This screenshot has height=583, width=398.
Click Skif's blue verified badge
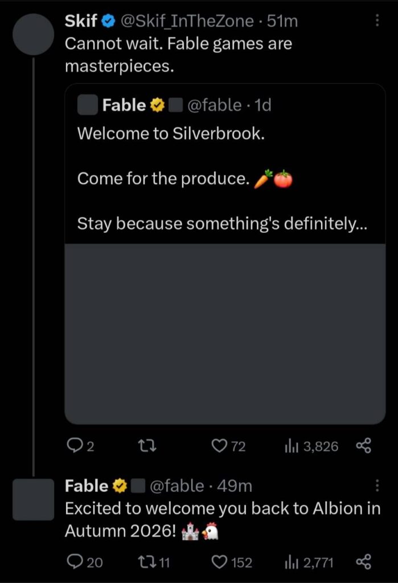108,22
